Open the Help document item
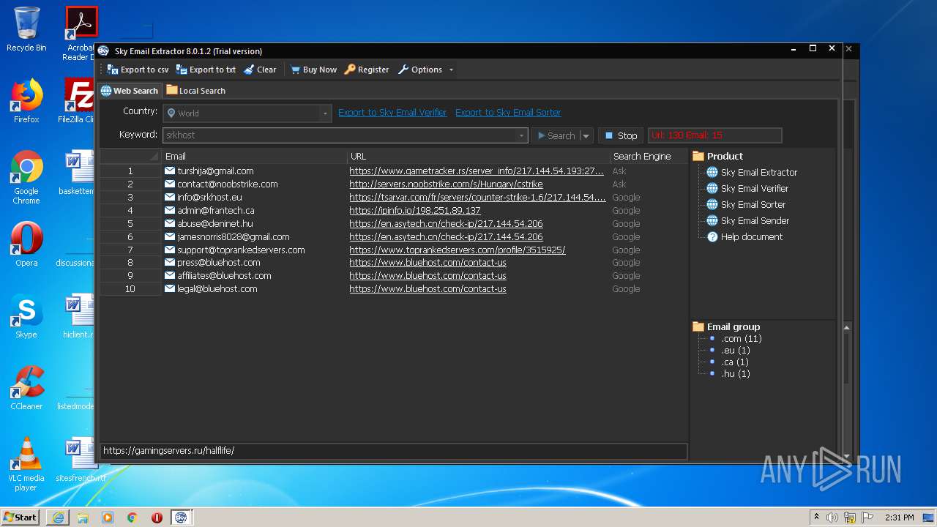The width and height of the screenshot is (937, 527). (751, 236)
